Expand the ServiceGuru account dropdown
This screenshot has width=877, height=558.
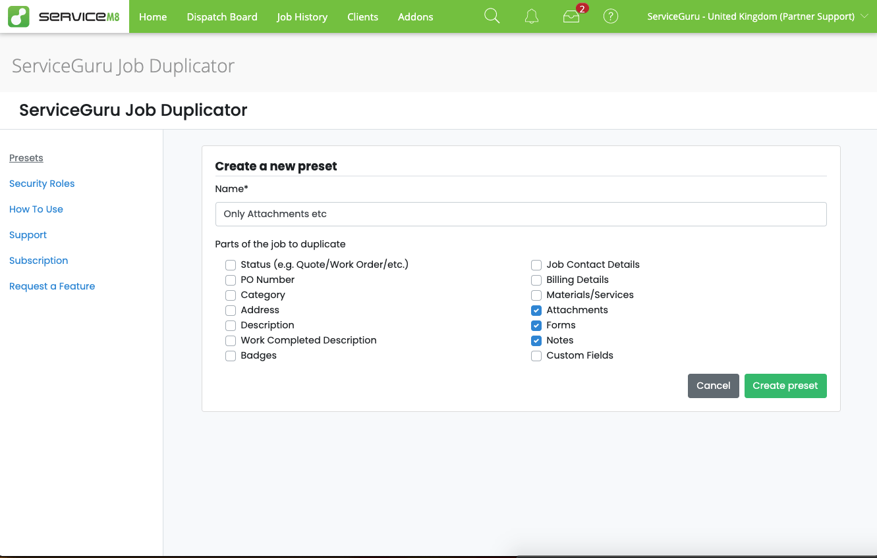pyautogui.click(x=758, y=16)
